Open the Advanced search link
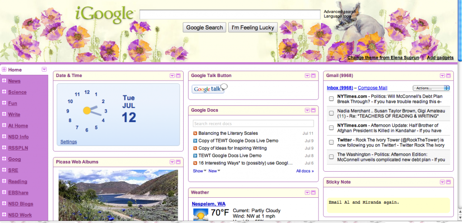The image size is (462, 223). coord(340,12)
